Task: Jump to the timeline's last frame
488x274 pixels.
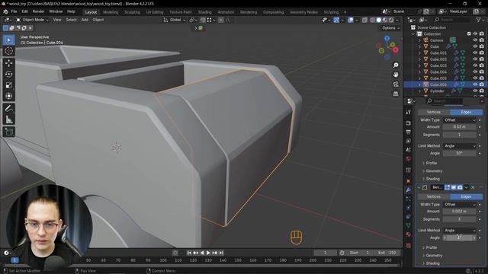Action: pos(221,253)
